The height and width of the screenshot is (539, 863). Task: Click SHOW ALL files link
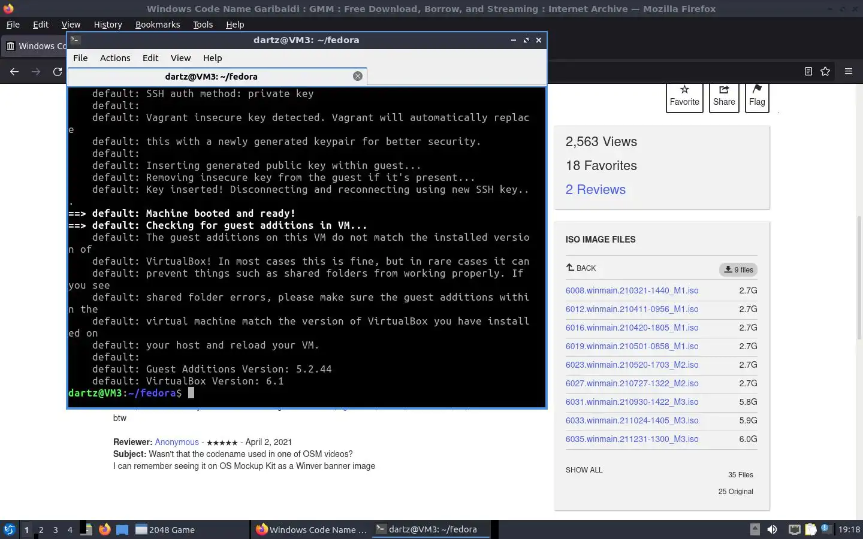pyautogui.click(x=584, y=470)
